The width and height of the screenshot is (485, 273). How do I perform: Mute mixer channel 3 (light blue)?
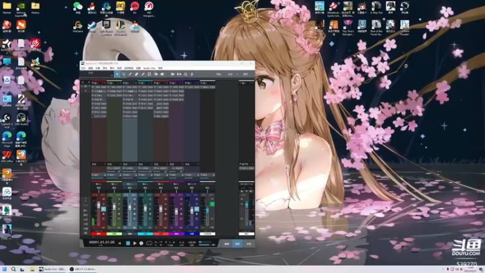[x=134, y=199]
